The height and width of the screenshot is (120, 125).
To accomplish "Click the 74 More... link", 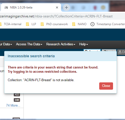I will pyautogui.click(x=13, y=105).
